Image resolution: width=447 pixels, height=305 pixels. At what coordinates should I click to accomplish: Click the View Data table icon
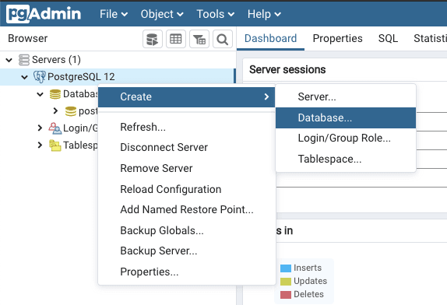click(x=176, y=39)
